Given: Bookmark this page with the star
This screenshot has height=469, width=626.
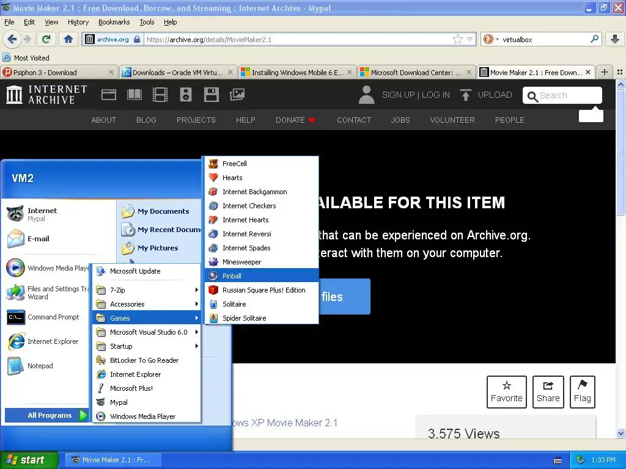Looking at the screenshot, I should point(457,39).
